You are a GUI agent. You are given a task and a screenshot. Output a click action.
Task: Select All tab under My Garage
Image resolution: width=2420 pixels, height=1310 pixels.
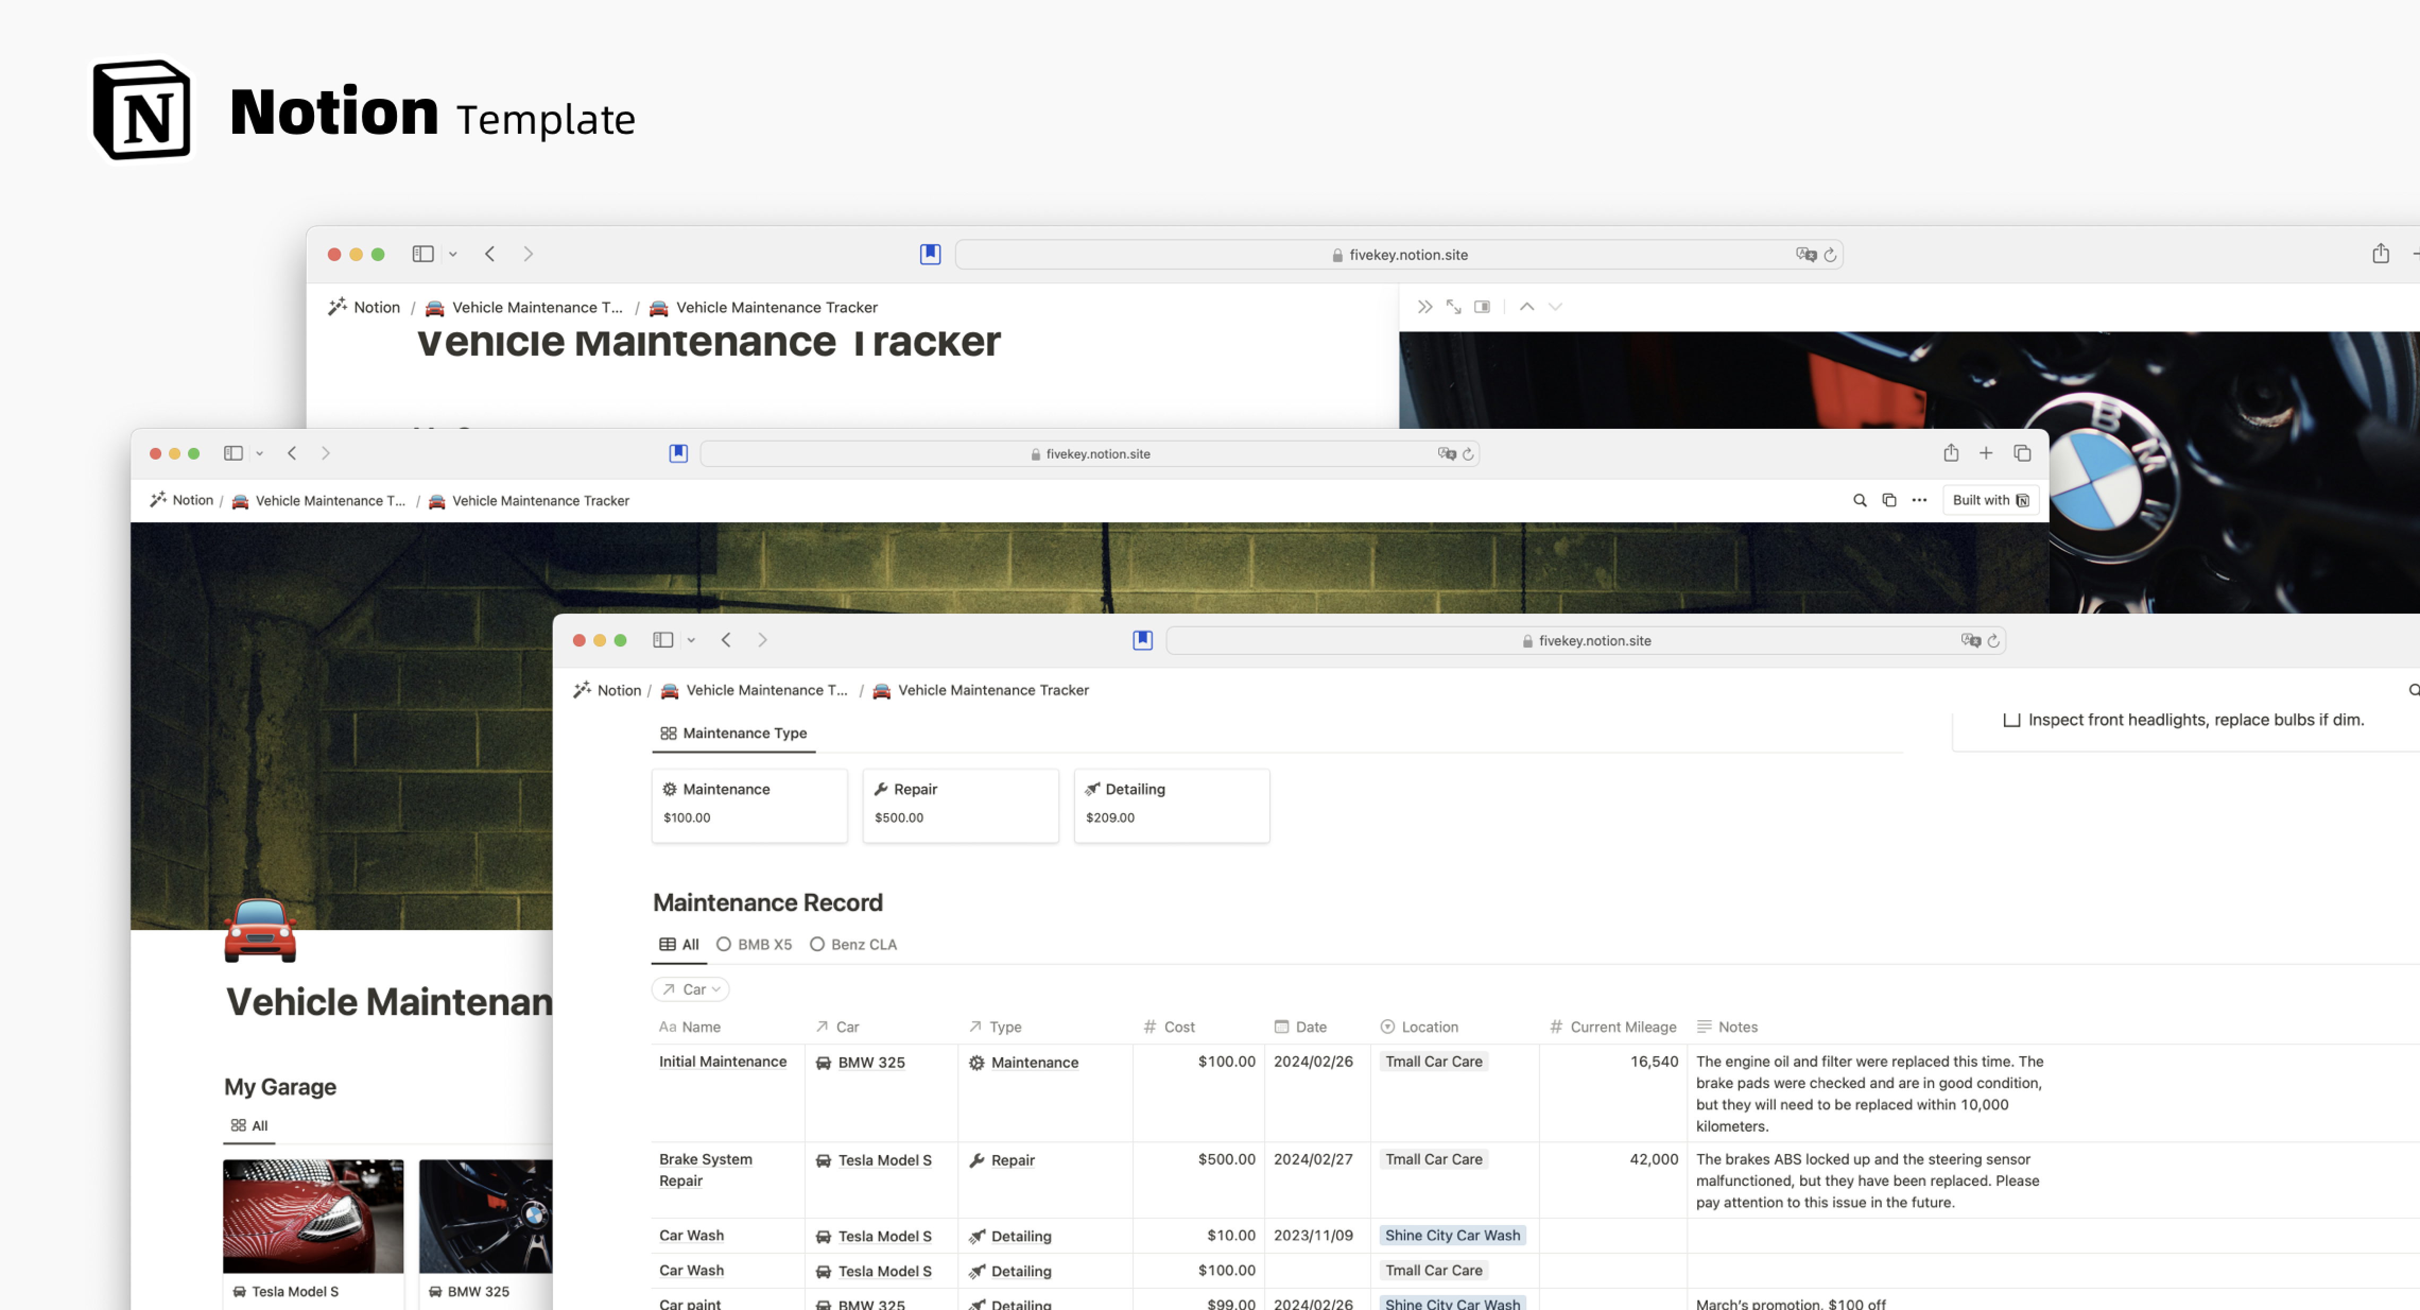click(x=249, y=1126)
